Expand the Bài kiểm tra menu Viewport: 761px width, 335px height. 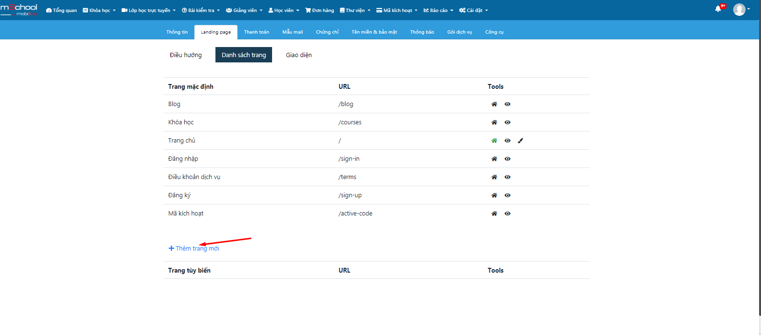201,10
